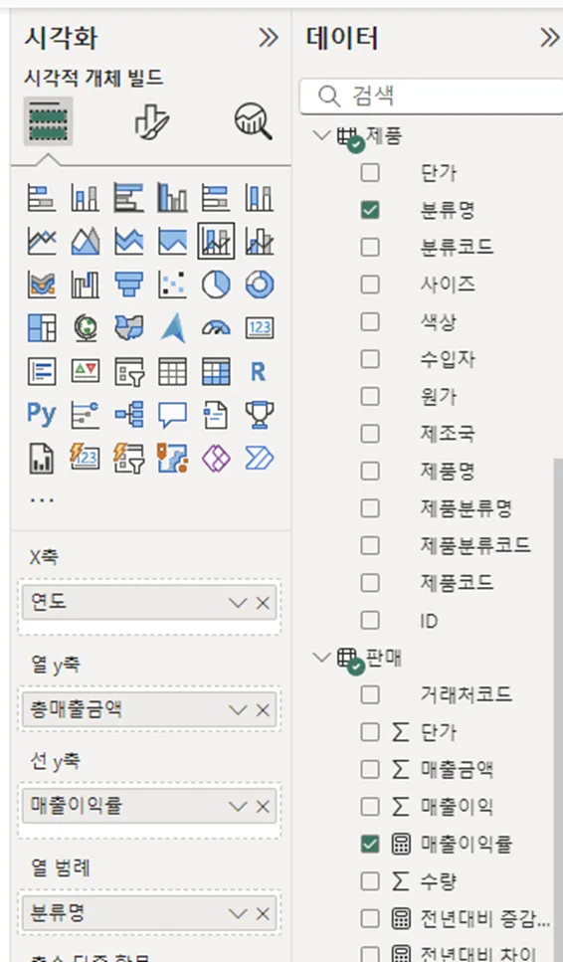Pick the gauge visual icon

click(x=216, y=327)
